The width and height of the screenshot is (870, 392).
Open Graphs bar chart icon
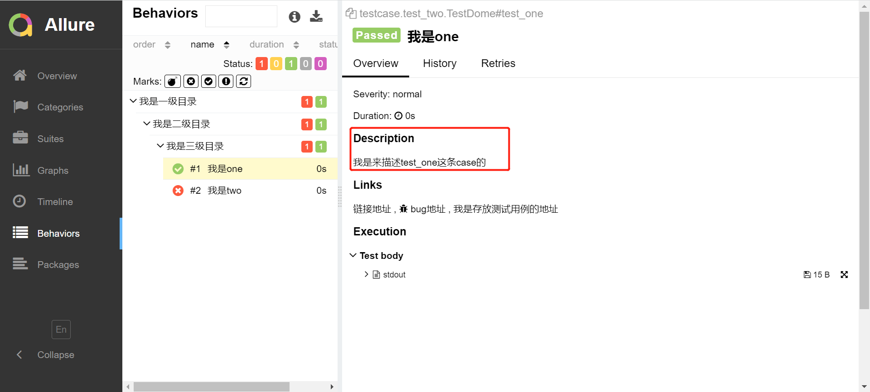(x=21, y=170)
